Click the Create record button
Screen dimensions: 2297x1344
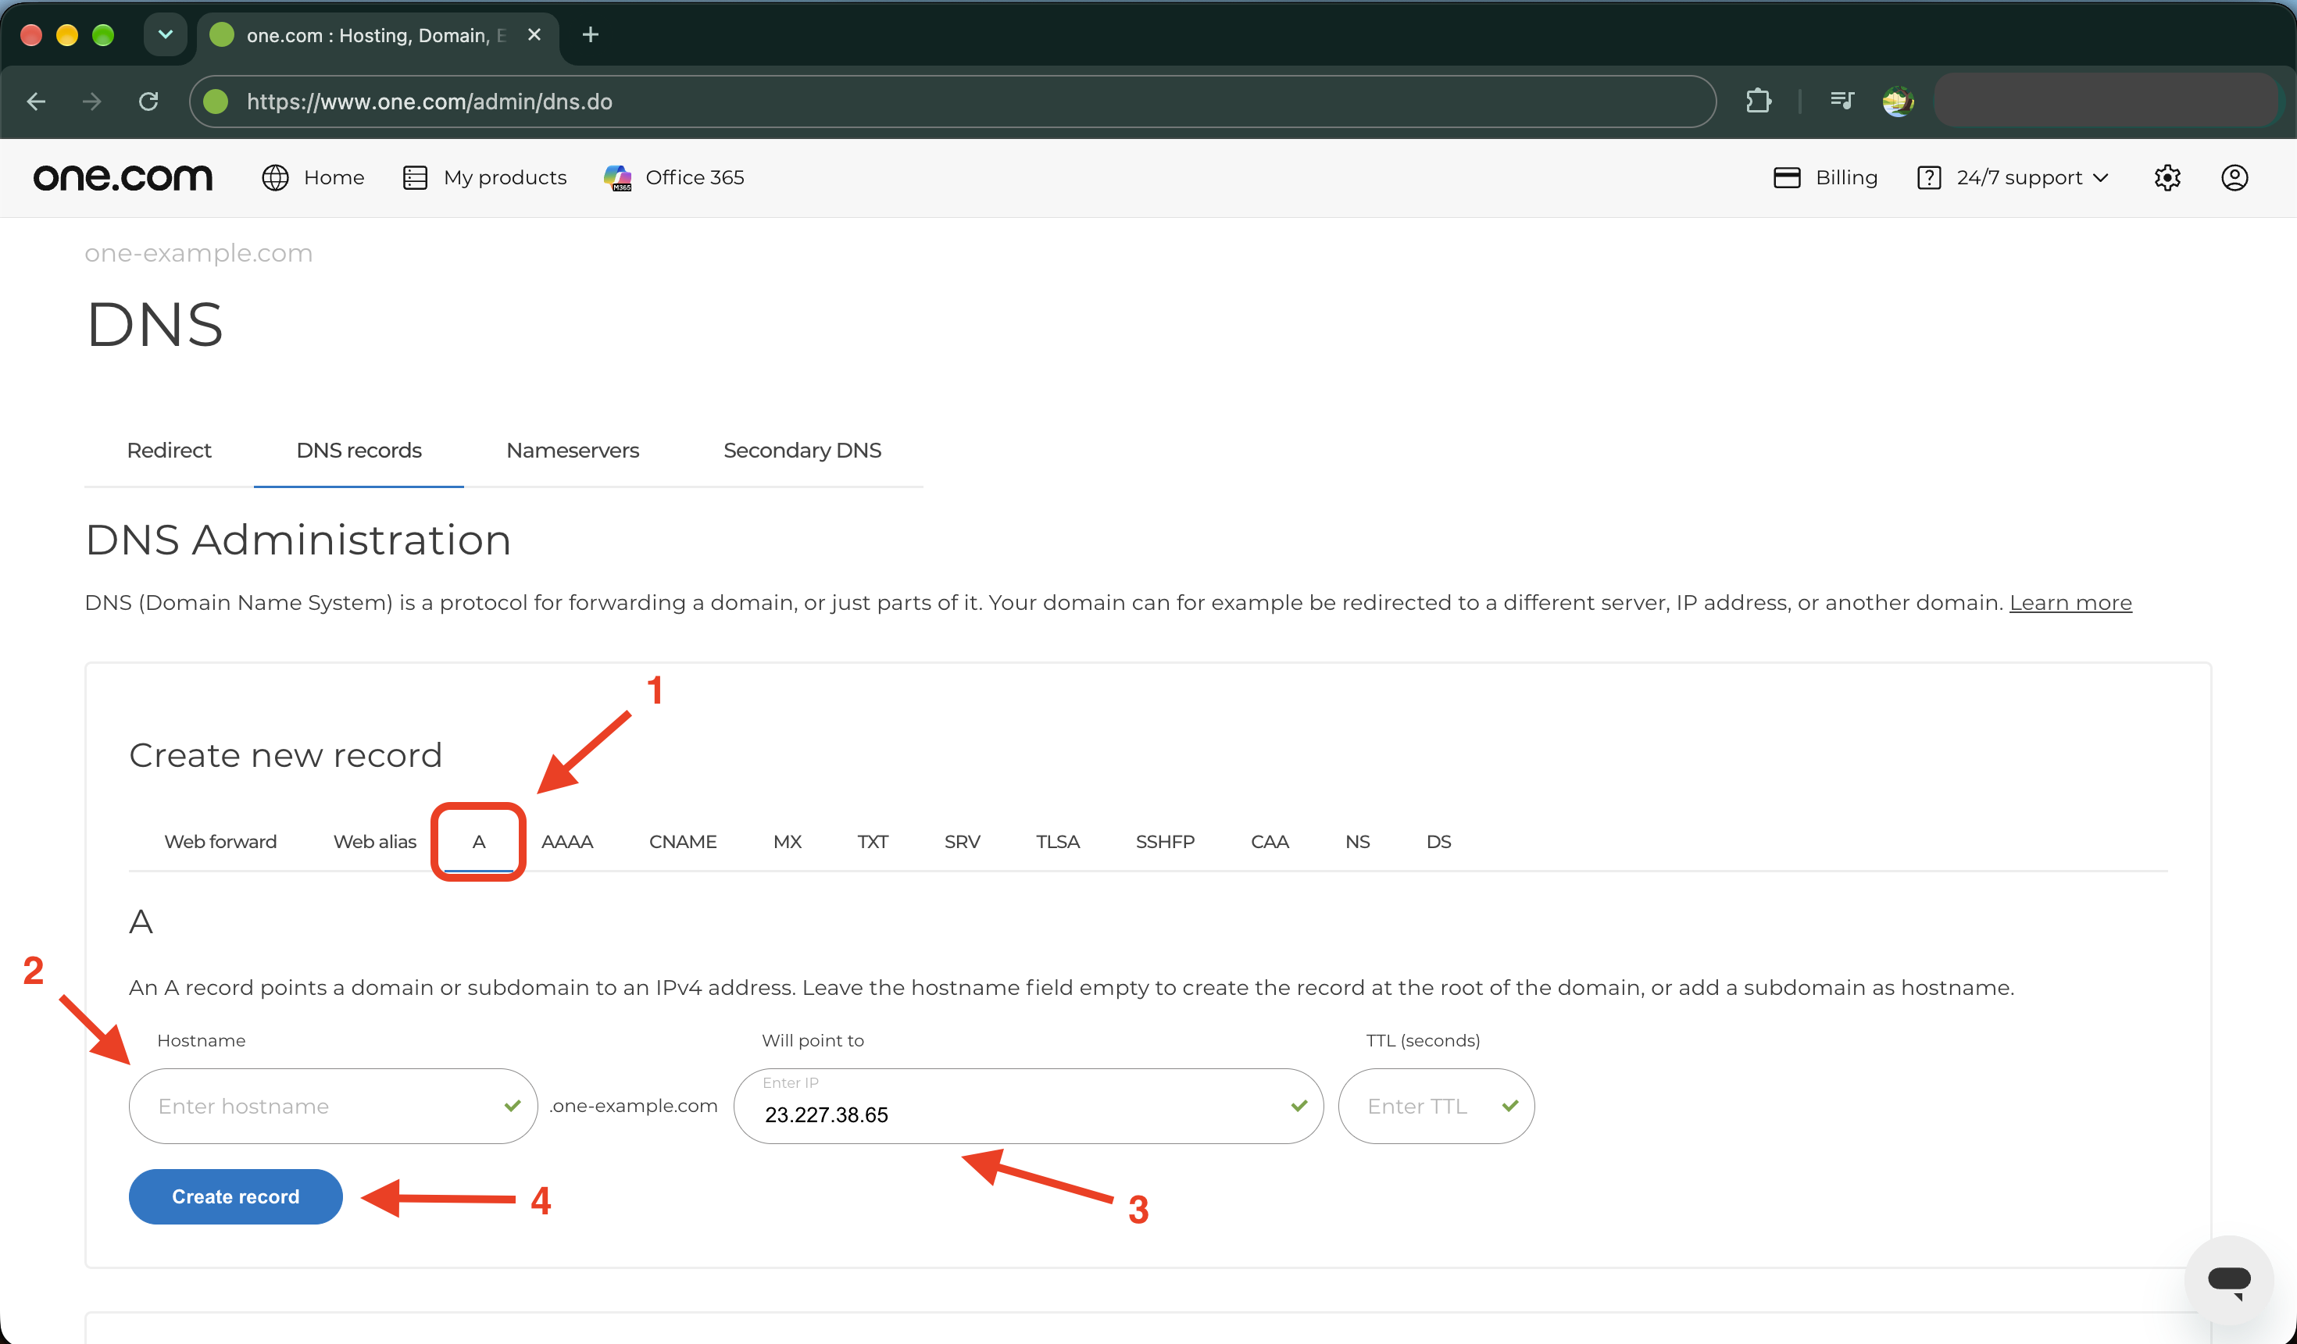click(x=235, y=1196)
